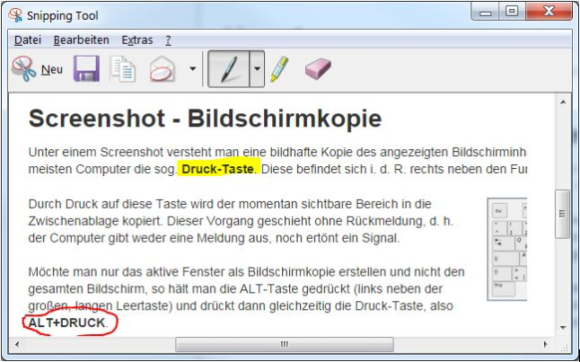Copy the snip using the copy icon
This screenshot has height=362, width=580.
[x=123, y=69]
